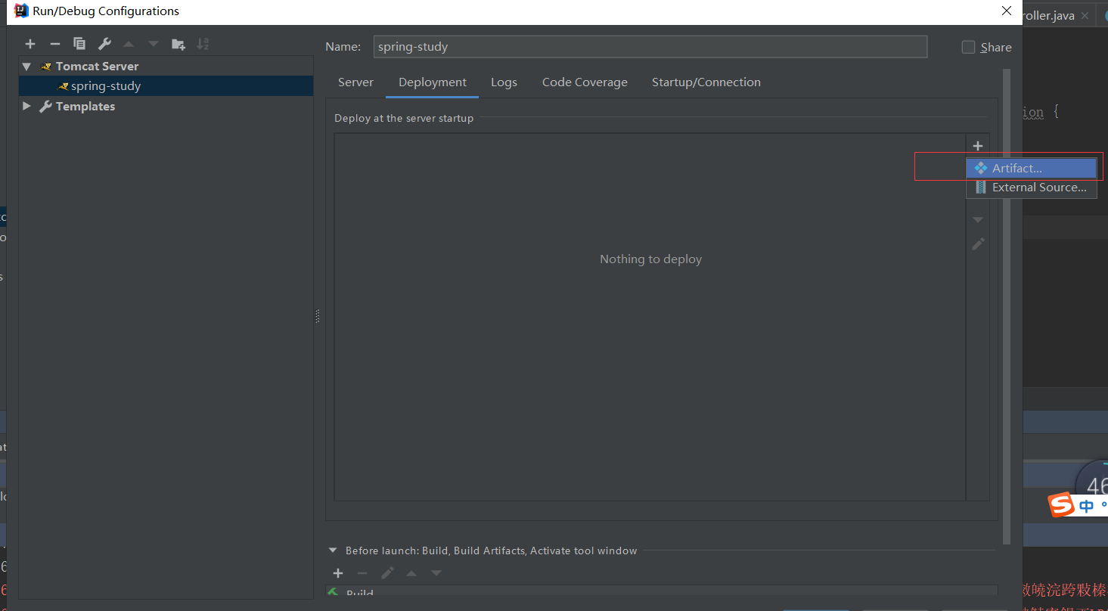
Task: Click Sogou input method icon
Action: [1061, 504]
